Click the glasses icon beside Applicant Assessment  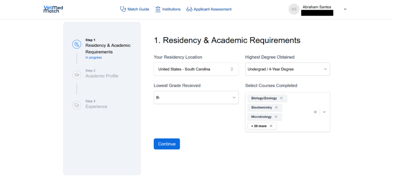coord(189,9)
